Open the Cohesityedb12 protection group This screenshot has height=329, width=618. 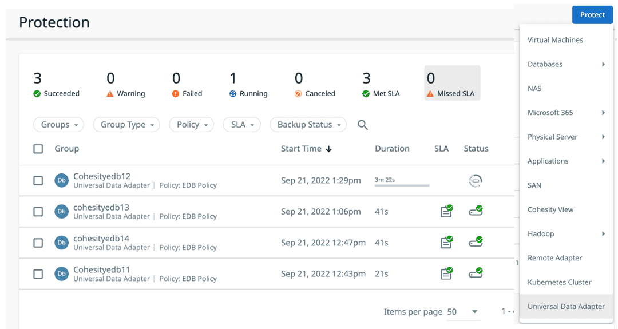pyautogui.click(x=102, y=176)
